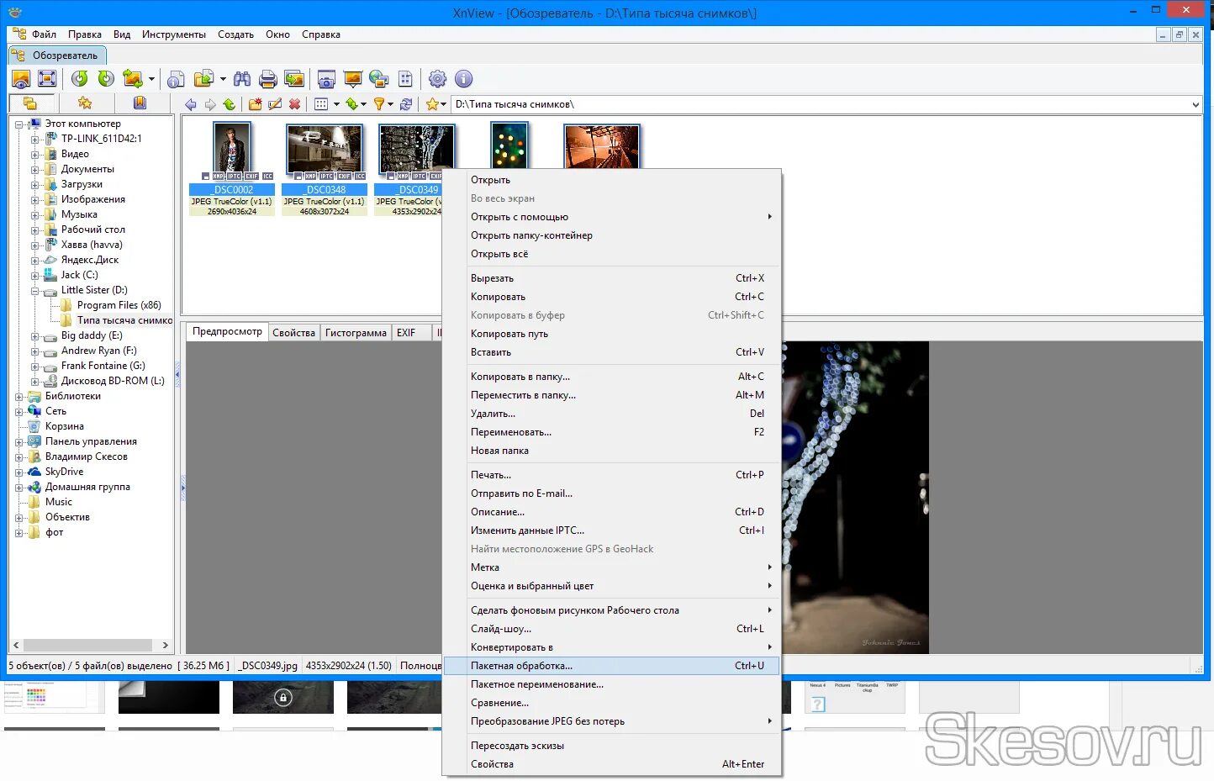This screenshot has width=1214, height=781.
Task: Open settings gear icon in toolbar
Action: coord(437,79)
